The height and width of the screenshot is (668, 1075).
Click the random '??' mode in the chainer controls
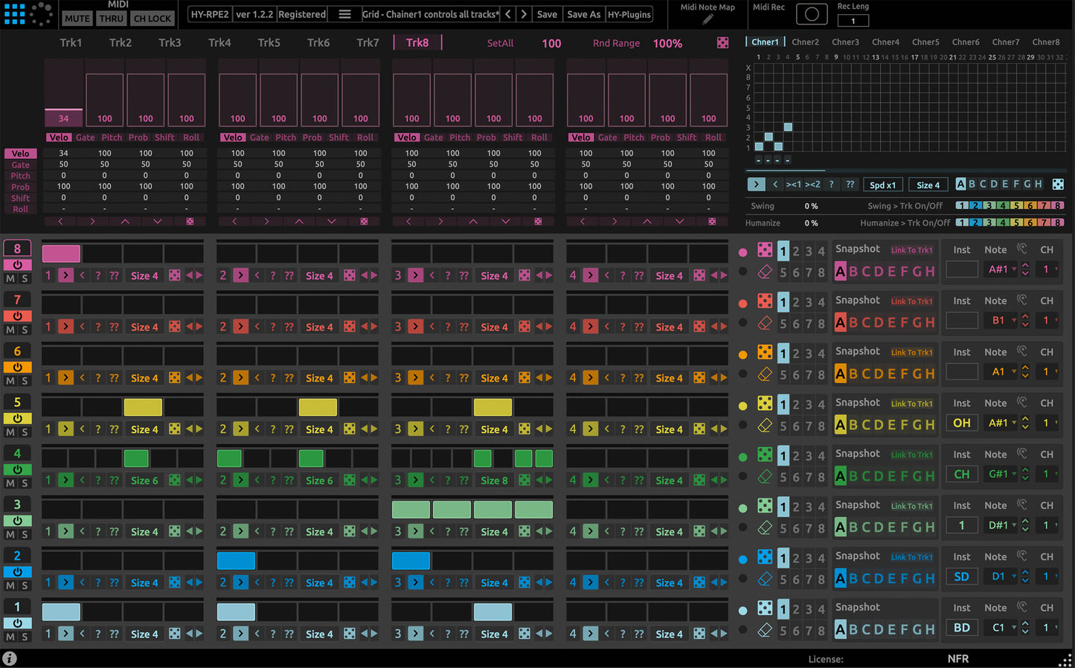850,184
